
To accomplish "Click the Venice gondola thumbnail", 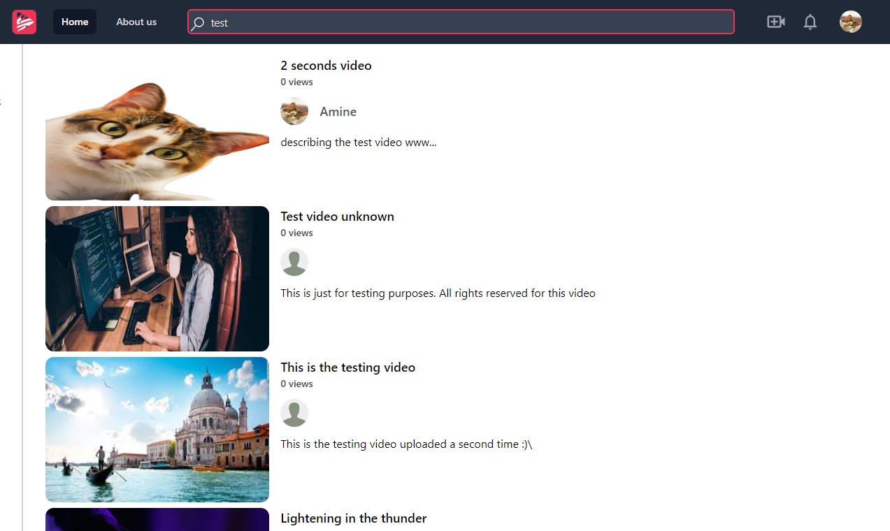I will [157, 430].
